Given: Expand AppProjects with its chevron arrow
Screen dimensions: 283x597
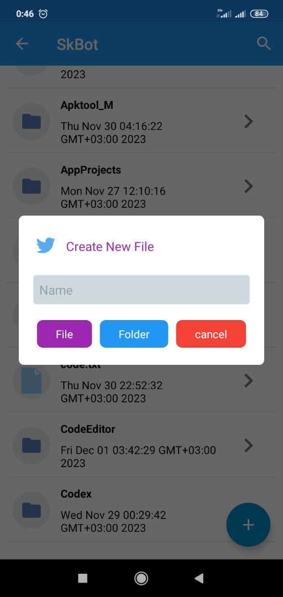Looking at the screenshot, I should 249,186.
